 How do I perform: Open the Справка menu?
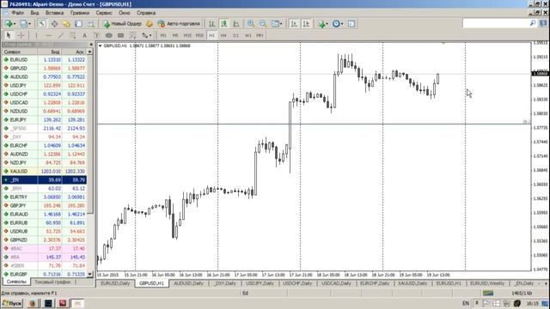coord(146,13)
